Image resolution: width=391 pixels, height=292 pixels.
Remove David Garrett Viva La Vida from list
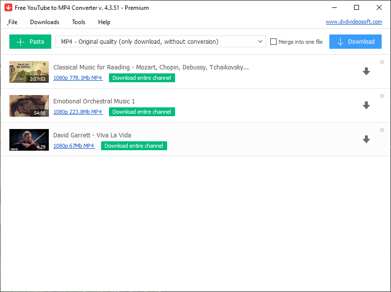[x=382, y=130]
